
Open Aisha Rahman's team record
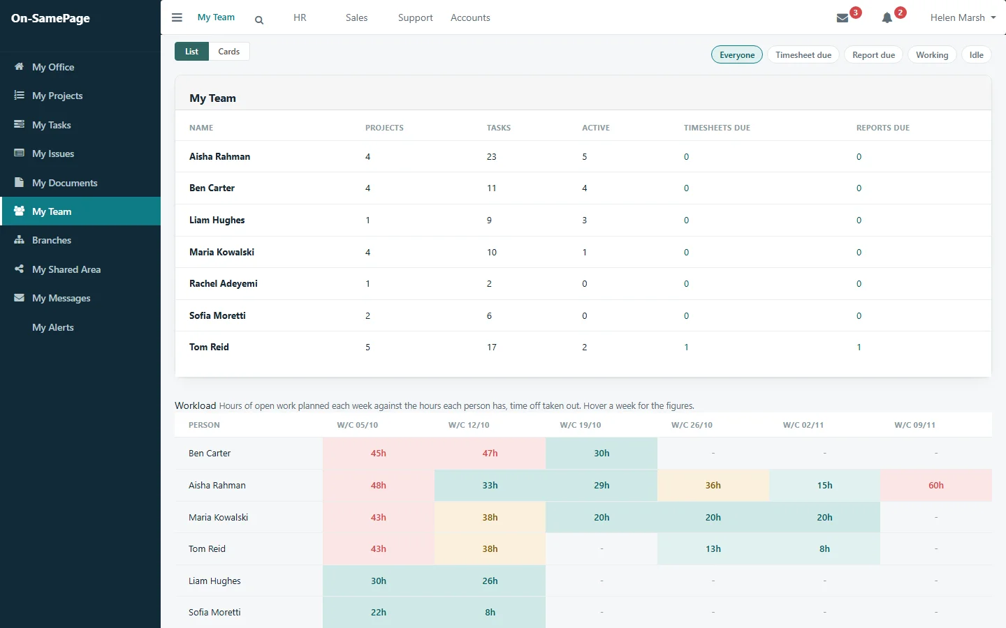click(x=219, y=156)
